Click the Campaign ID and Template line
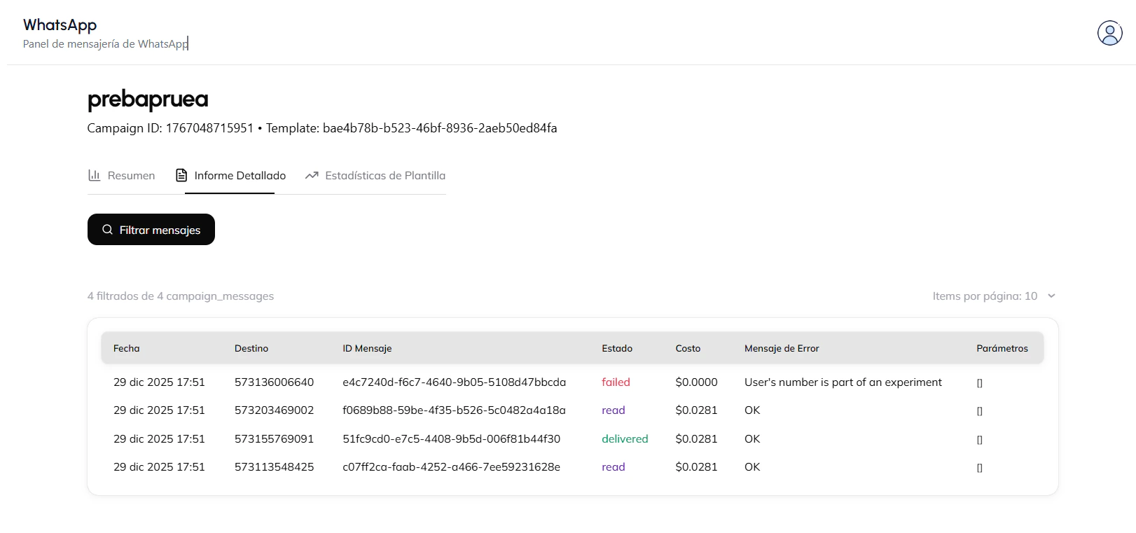This screenshot has width=1136, height=533. 322,128
